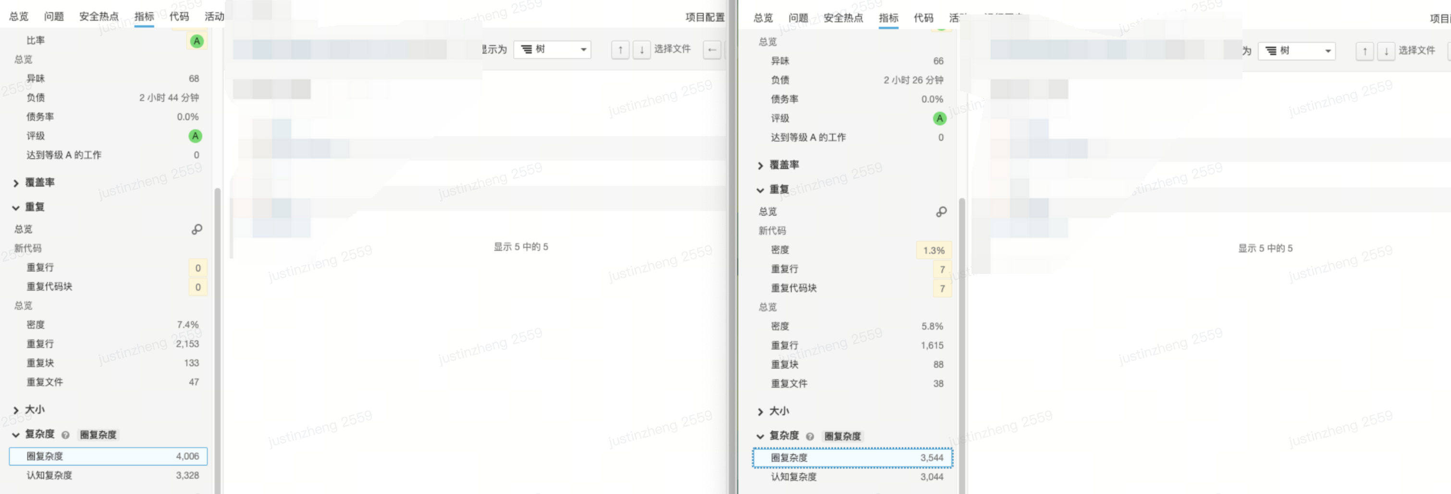1451x494 pixels.
Task: Select the 异味 metric showing 68
Action: pyautogui.click(x=108, y=78)
